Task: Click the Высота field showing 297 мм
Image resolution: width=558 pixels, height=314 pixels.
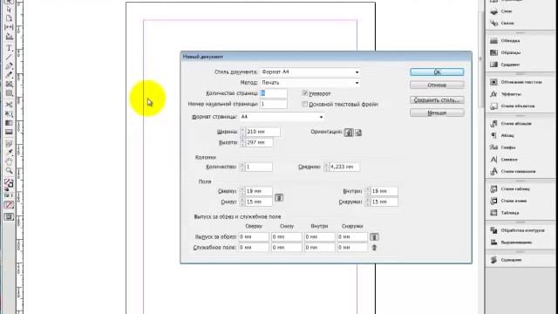Action: [x=259, y=142]
